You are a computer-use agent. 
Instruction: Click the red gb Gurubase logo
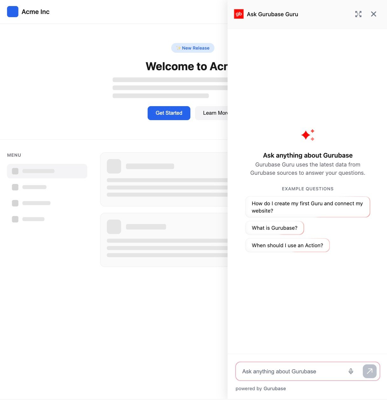click(239, 14)
